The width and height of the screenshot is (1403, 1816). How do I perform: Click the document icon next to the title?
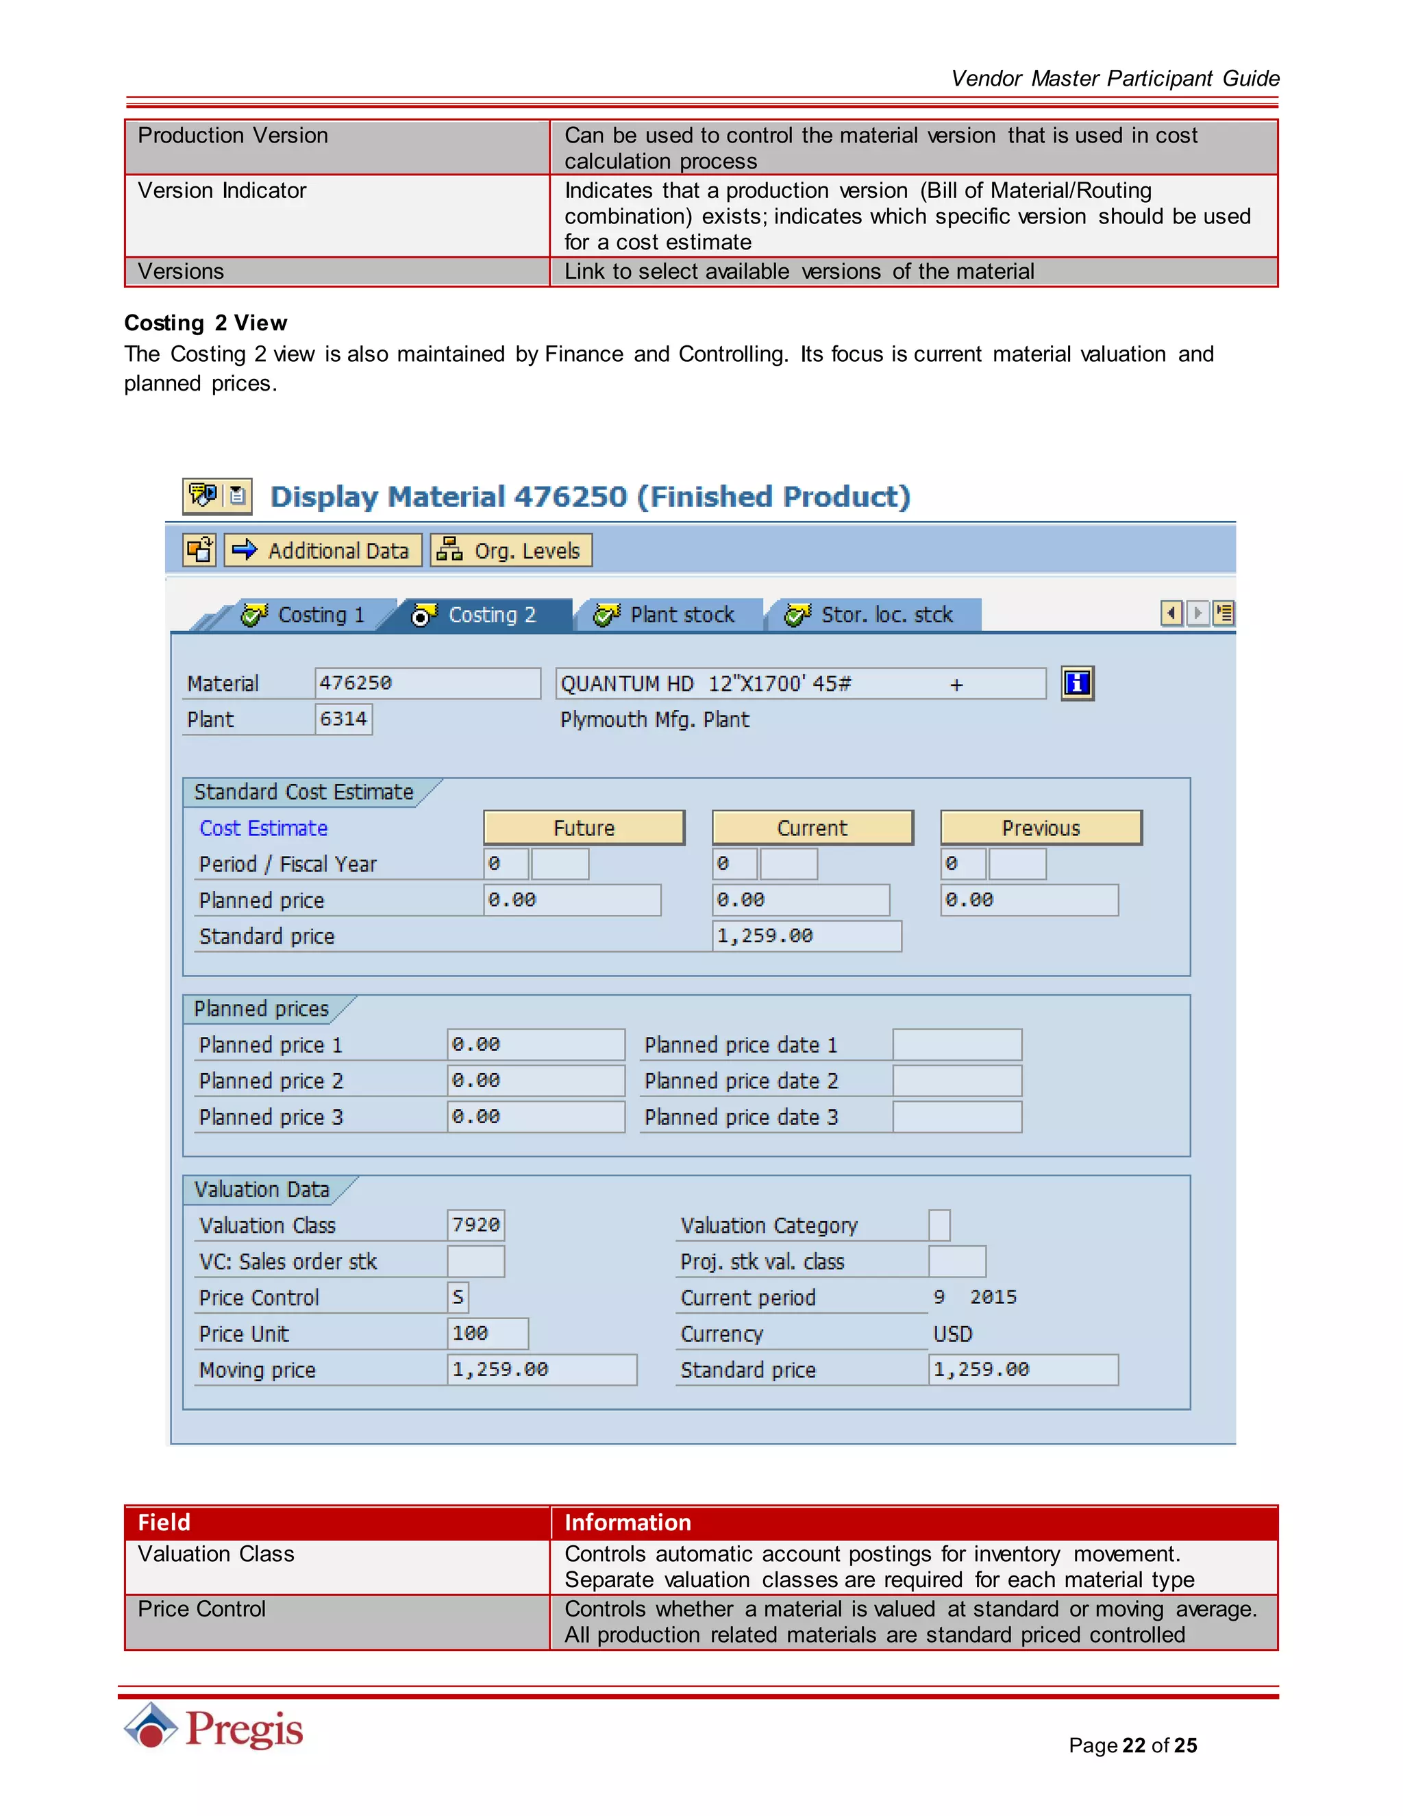[238, 495]
